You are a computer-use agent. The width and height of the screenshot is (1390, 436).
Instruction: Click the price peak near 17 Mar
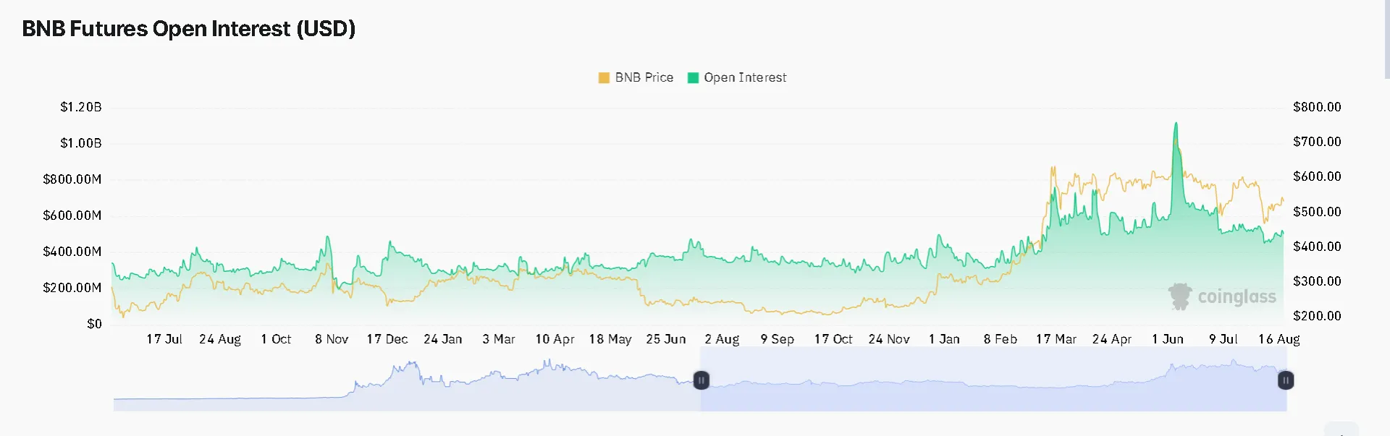click(x=1053, y=168)
